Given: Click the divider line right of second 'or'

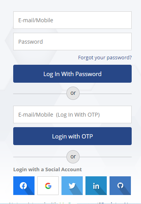Looking at the screenshot, I should pos(106,157).
